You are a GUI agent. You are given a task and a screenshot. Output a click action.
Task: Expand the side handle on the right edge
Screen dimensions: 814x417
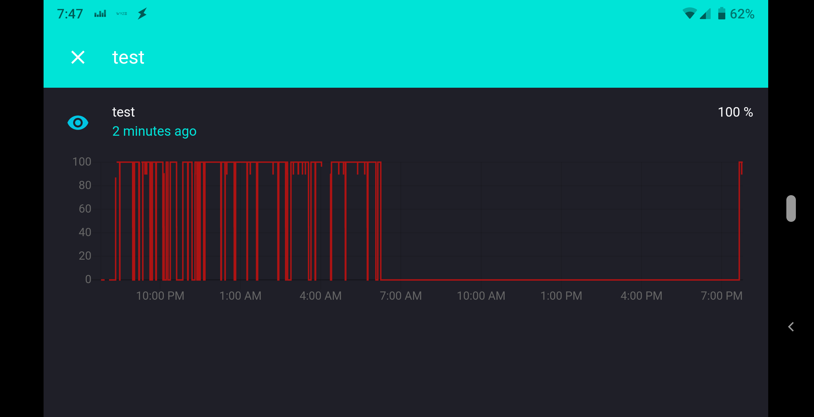tap(791, 209)
